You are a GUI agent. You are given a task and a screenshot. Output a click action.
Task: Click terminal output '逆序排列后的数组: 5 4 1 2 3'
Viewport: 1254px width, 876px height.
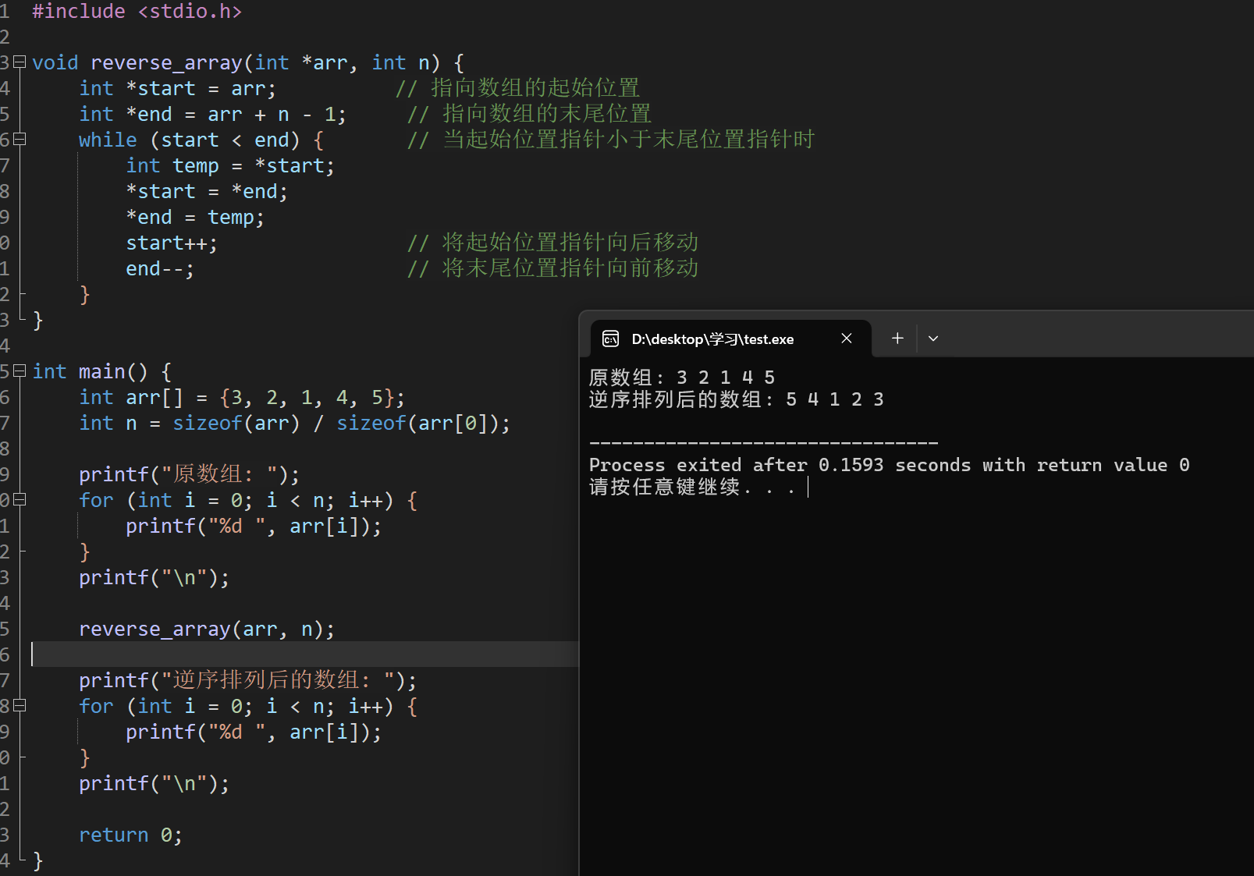click(737, 399)
